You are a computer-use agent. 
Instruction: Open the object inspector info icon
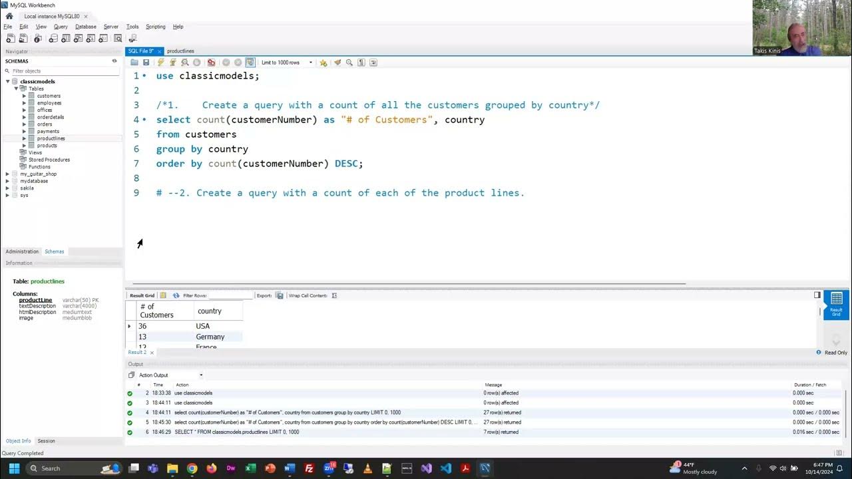tap(38, 39)
